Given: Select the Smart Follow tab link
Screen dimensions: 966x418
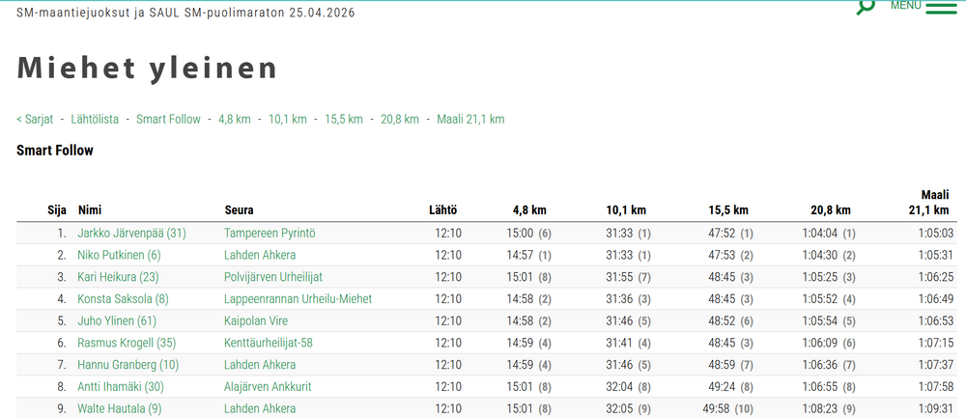Looking at the screenshot, I should (x=168, y=119).
